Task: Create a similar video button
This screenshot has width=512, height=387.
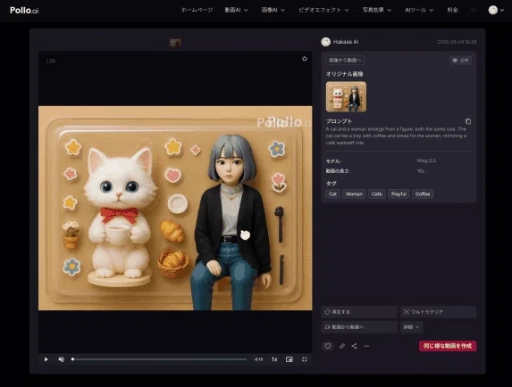Action: pos(448,346)
